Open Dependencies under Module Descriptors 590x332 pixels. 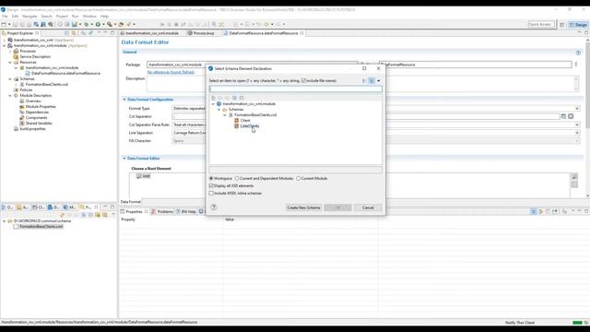tap(37, 113)
